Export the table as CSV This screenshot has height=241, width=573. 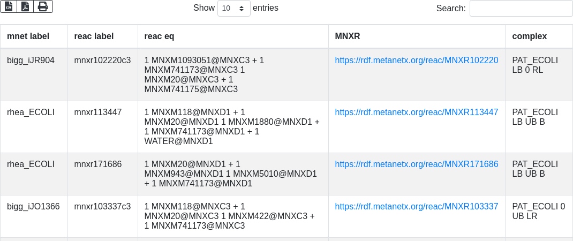[9, 6]
